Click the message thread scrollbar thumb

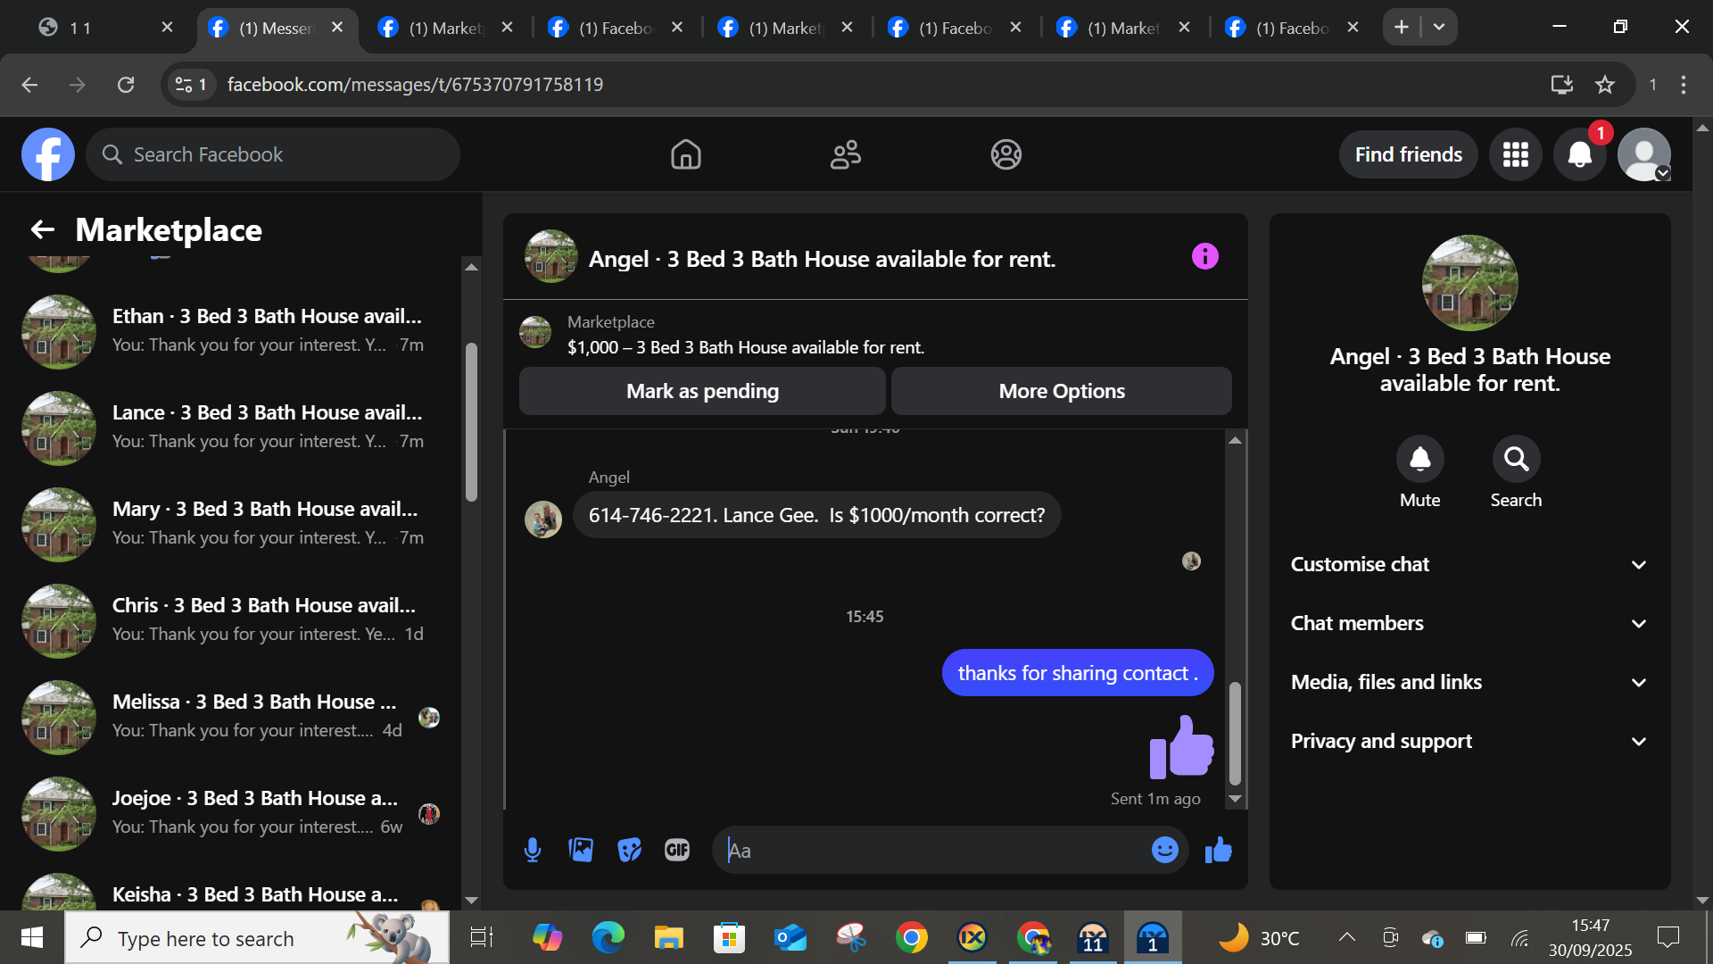click(1235, 733)
